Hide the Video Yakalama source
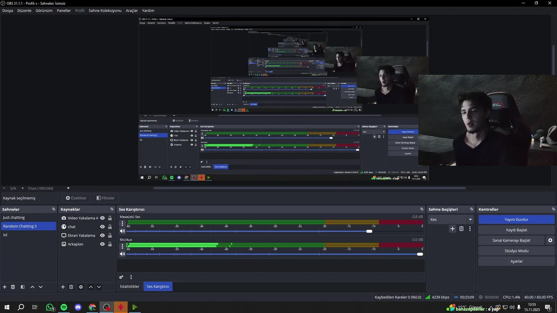Viewport: 557px width, 313px height. point(102,218)
